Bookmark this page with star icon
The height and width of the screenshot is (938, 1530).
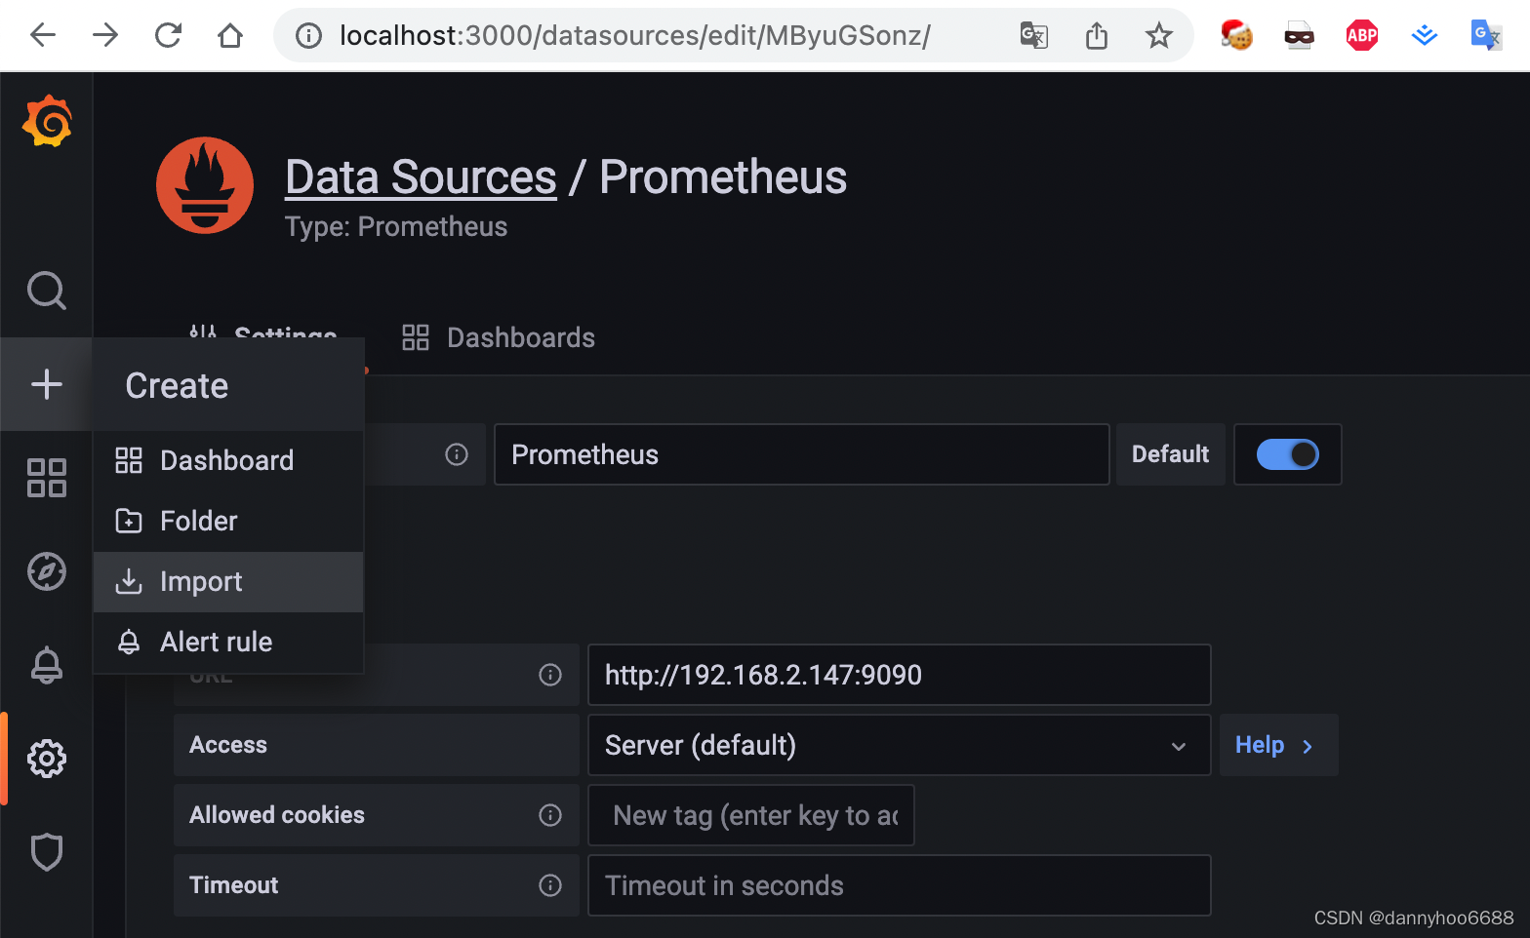tap(1158, 36)
